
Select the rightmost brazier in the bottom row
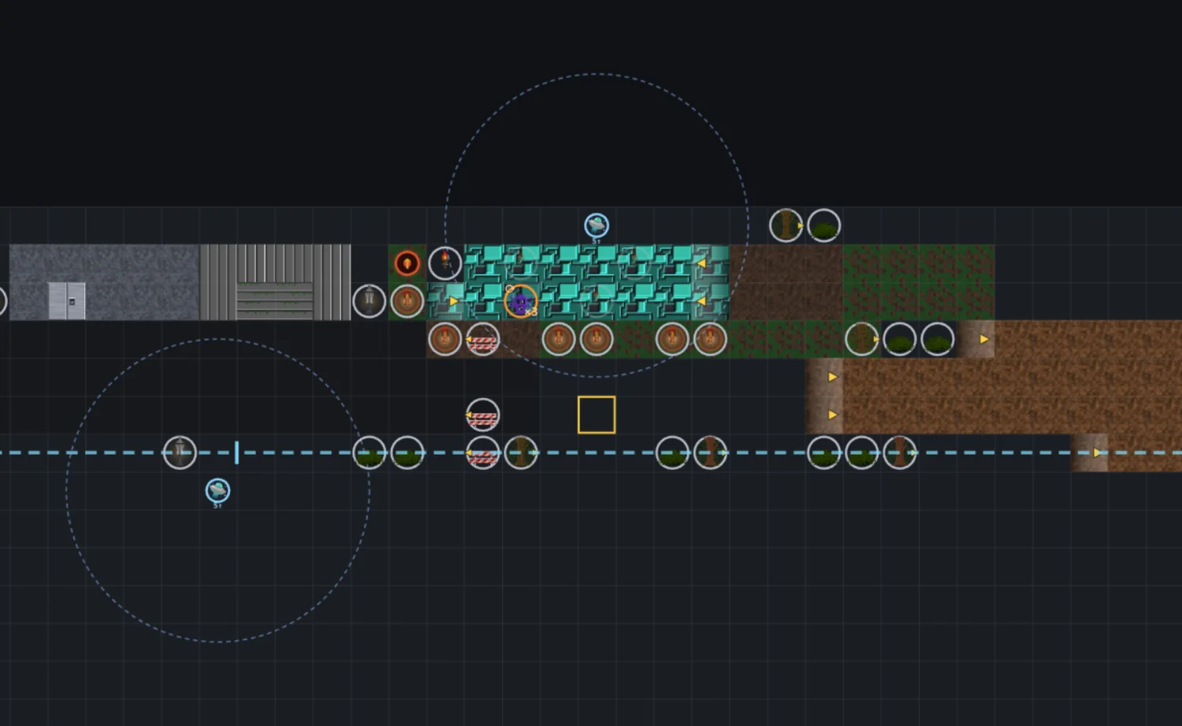(x=710, y=339)
